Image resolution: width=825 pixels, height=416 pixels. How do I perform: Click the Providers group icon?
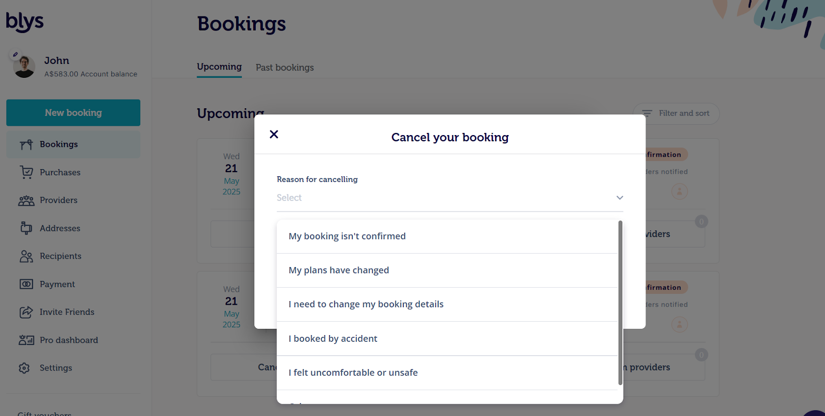tap(26, 201)
